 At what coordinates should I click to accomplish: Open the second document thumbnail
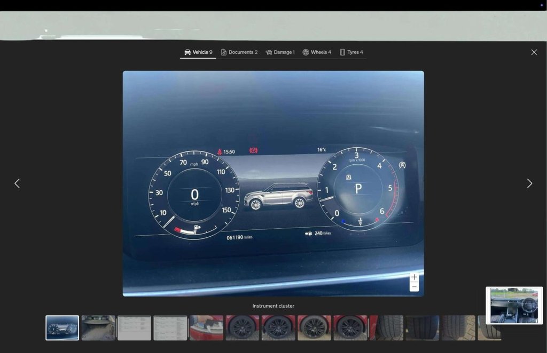click(170, 328)
